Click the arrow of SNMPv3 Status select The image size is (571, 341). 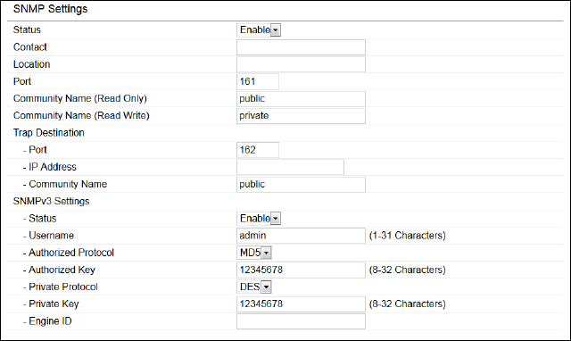[x=276, y=219]
